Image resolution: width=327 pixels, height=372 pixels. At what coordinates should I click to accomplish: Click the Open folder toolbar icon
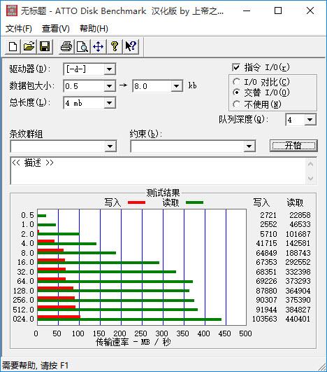29,46
